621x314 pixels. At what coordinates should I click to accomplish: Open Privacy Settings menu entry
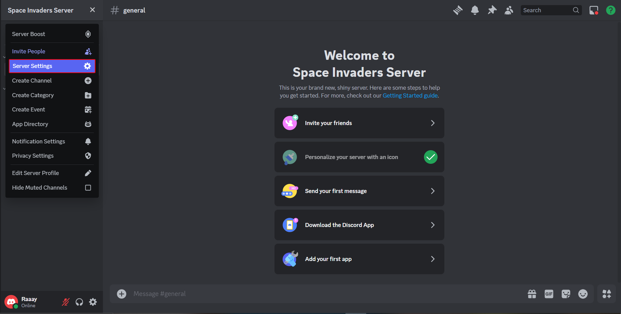pos(52,156)
